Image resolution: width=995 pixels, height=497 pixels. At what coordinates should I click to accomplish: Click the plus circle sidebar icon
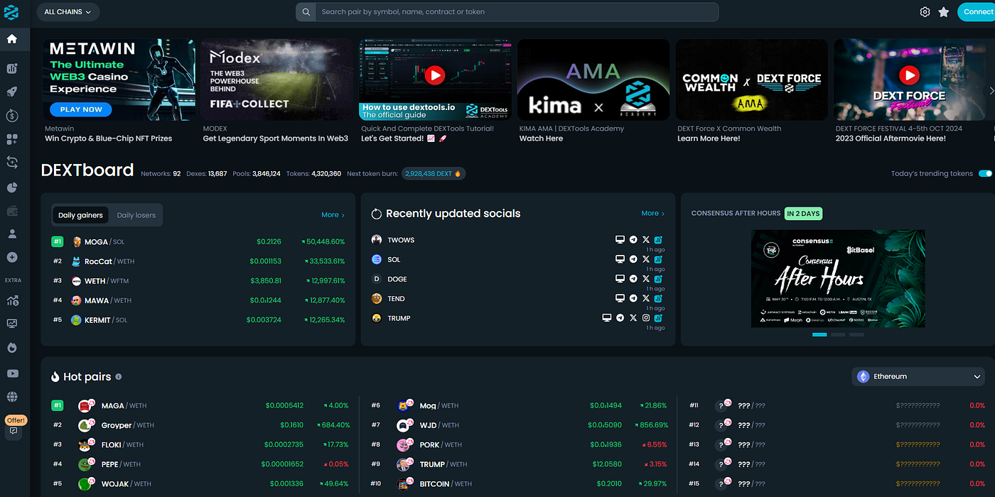click(12, 257)
